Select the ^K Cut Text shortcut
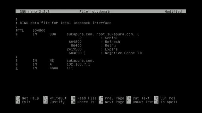 coord(138,98)
